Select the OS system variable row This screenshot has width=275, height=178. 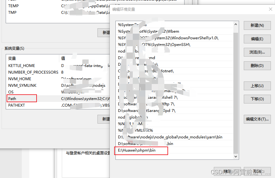58,92
